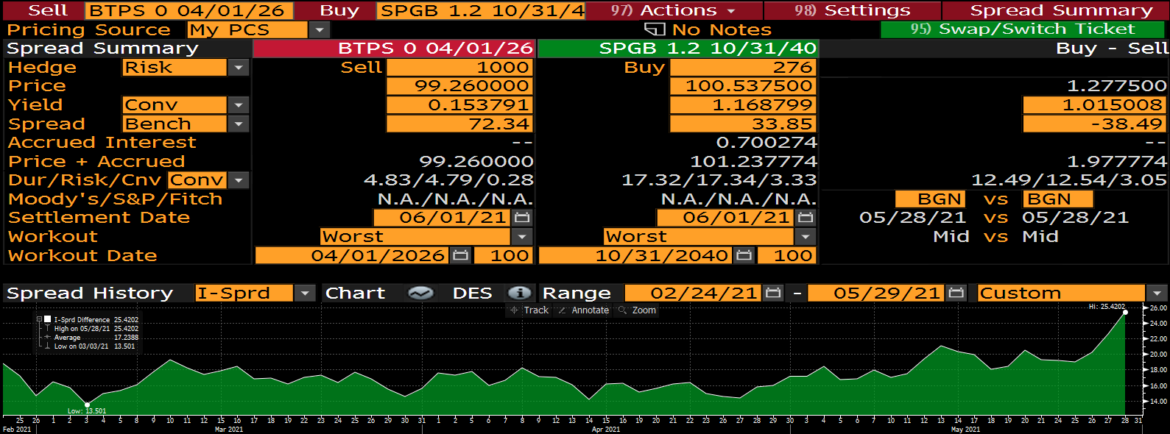Screen dimensions: 1170x434
Task: Edit the SPGB spread field 33.85
Action: (x=742, y=124)
